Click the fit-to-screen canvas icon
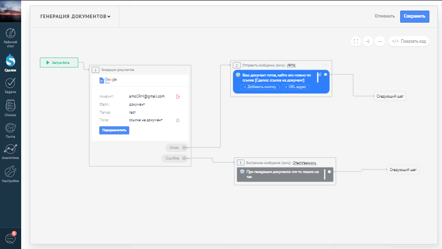The height and width of the screenshot is (249, 442). [x=356, y=41]
